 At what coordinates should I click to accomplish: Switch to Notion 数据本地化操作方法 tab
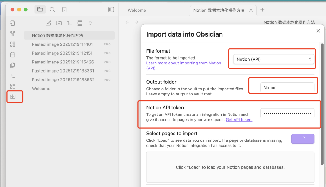coord(219,10)
